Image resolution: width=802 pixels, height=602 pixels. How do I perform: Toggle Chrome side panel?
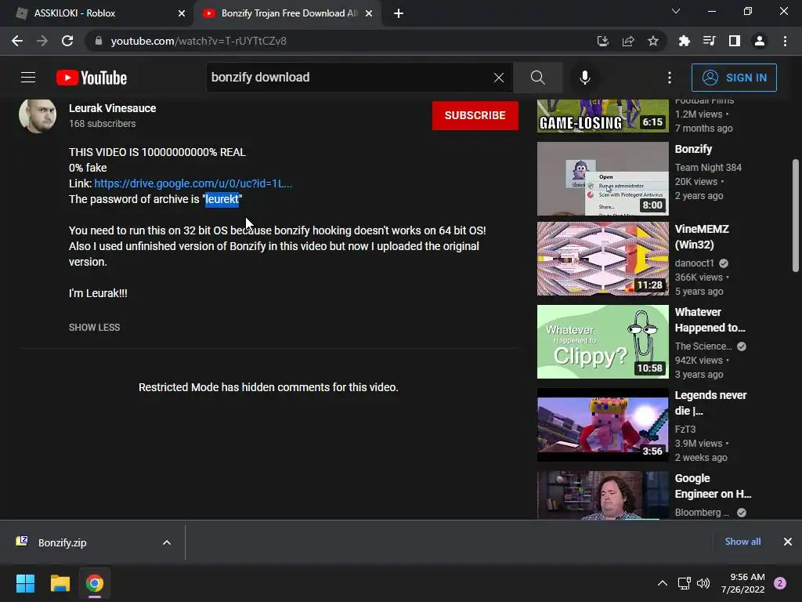735,41
